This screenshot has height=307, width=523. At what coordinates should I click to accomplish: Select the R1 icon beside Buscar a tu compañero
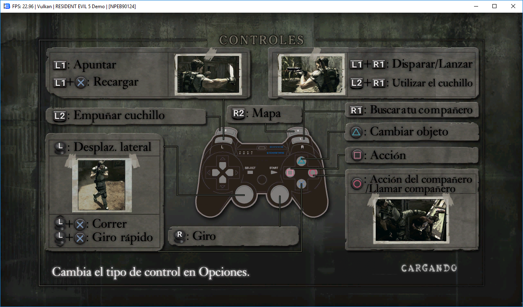click(357, 111)
